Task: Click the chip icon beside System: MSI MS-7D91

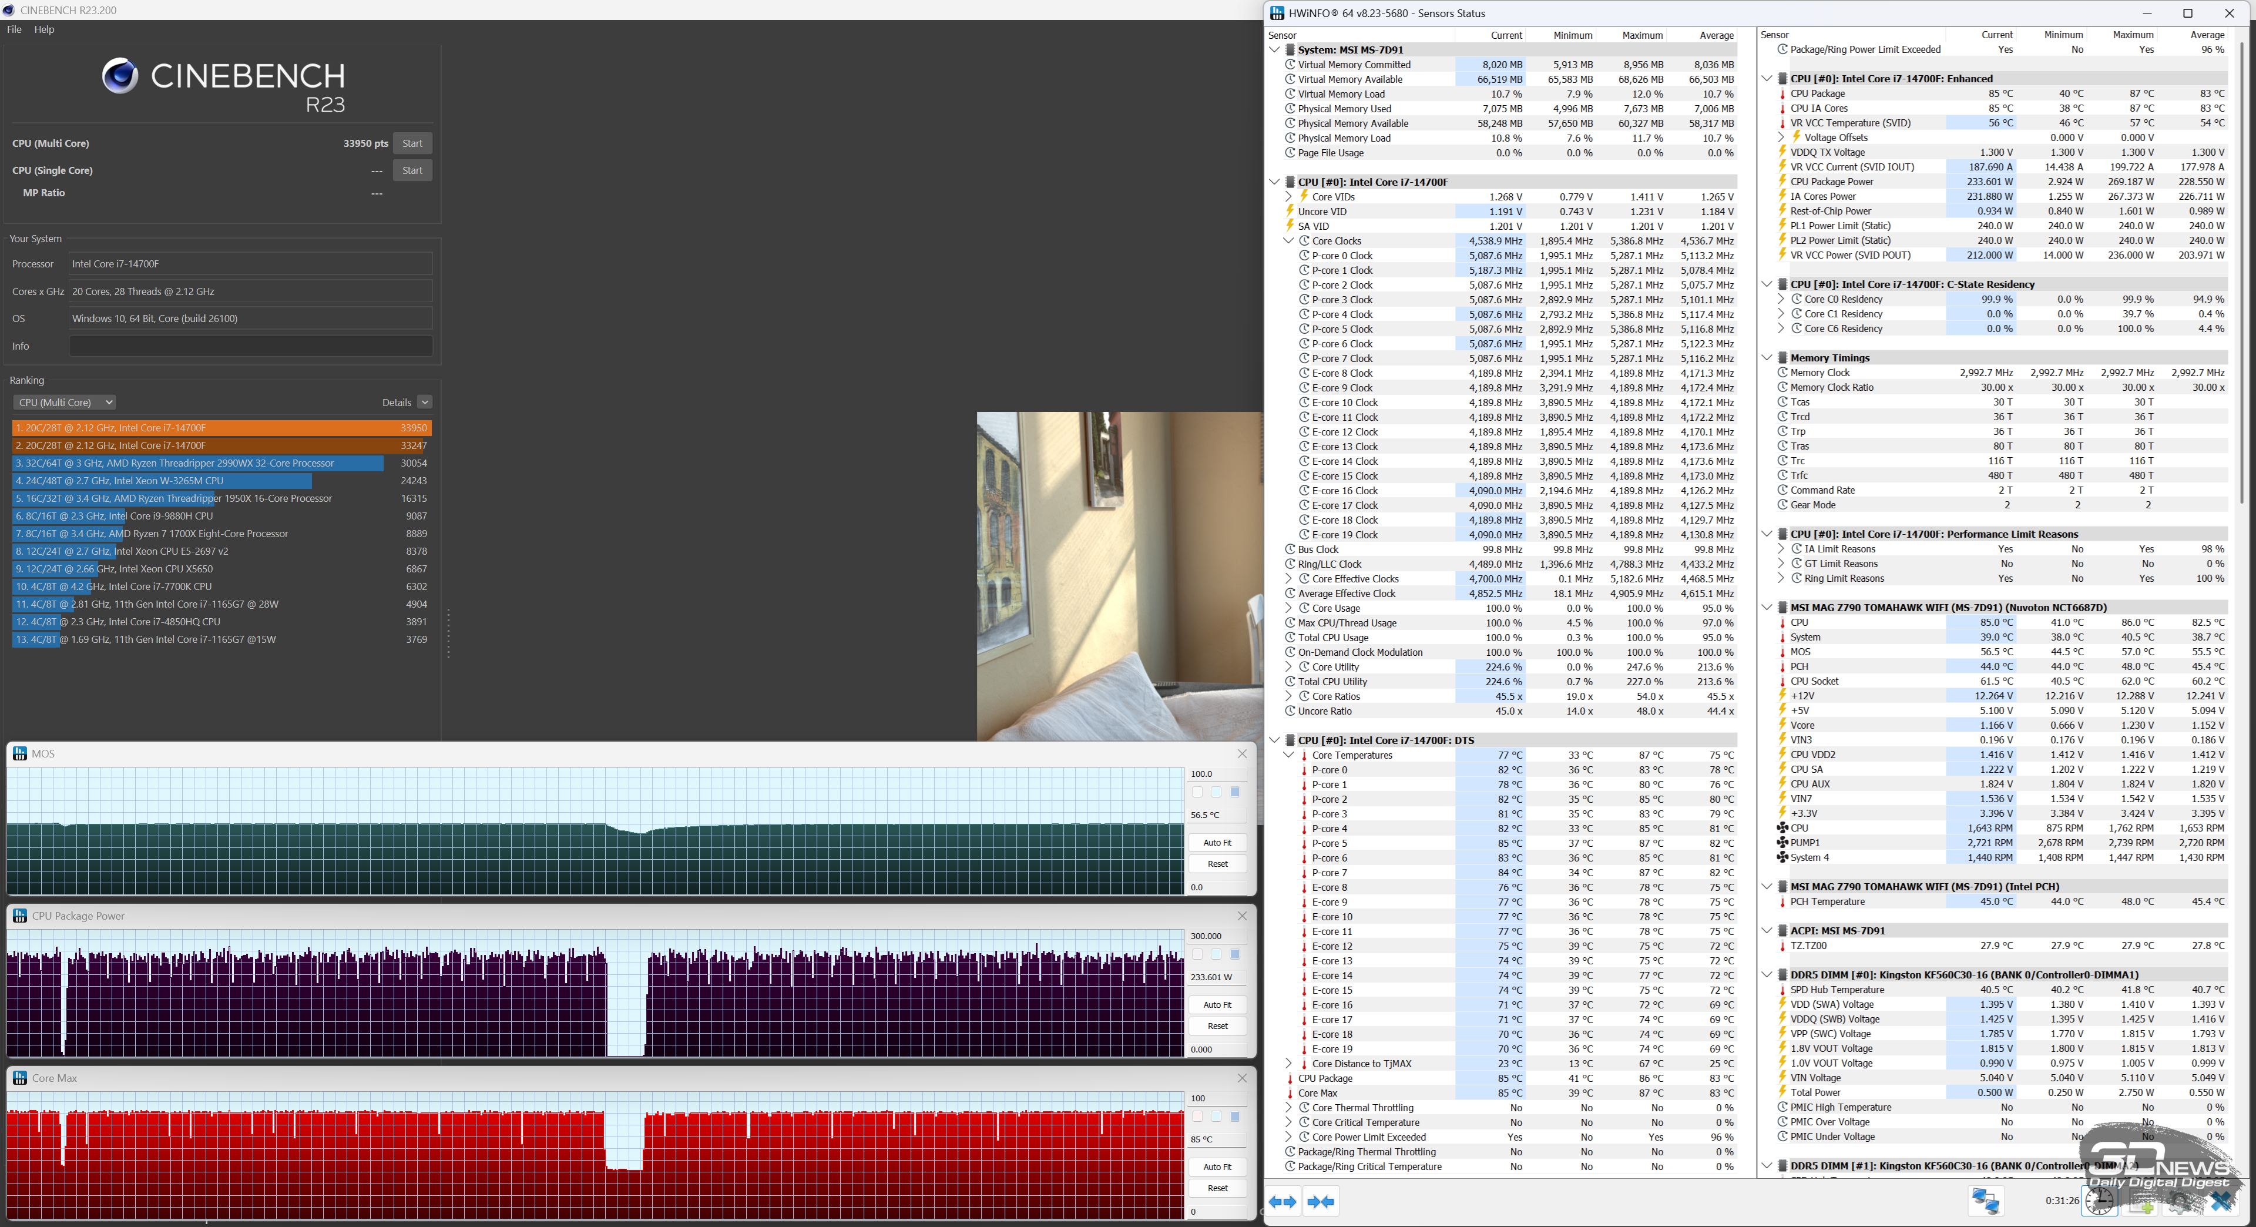Action: coord(1290,50)
